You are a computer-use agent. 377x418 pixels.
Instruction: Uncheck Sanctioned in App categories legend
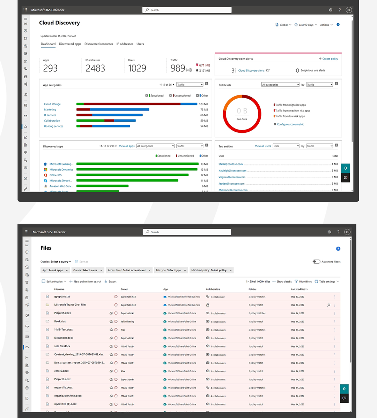tap(147, 95)
